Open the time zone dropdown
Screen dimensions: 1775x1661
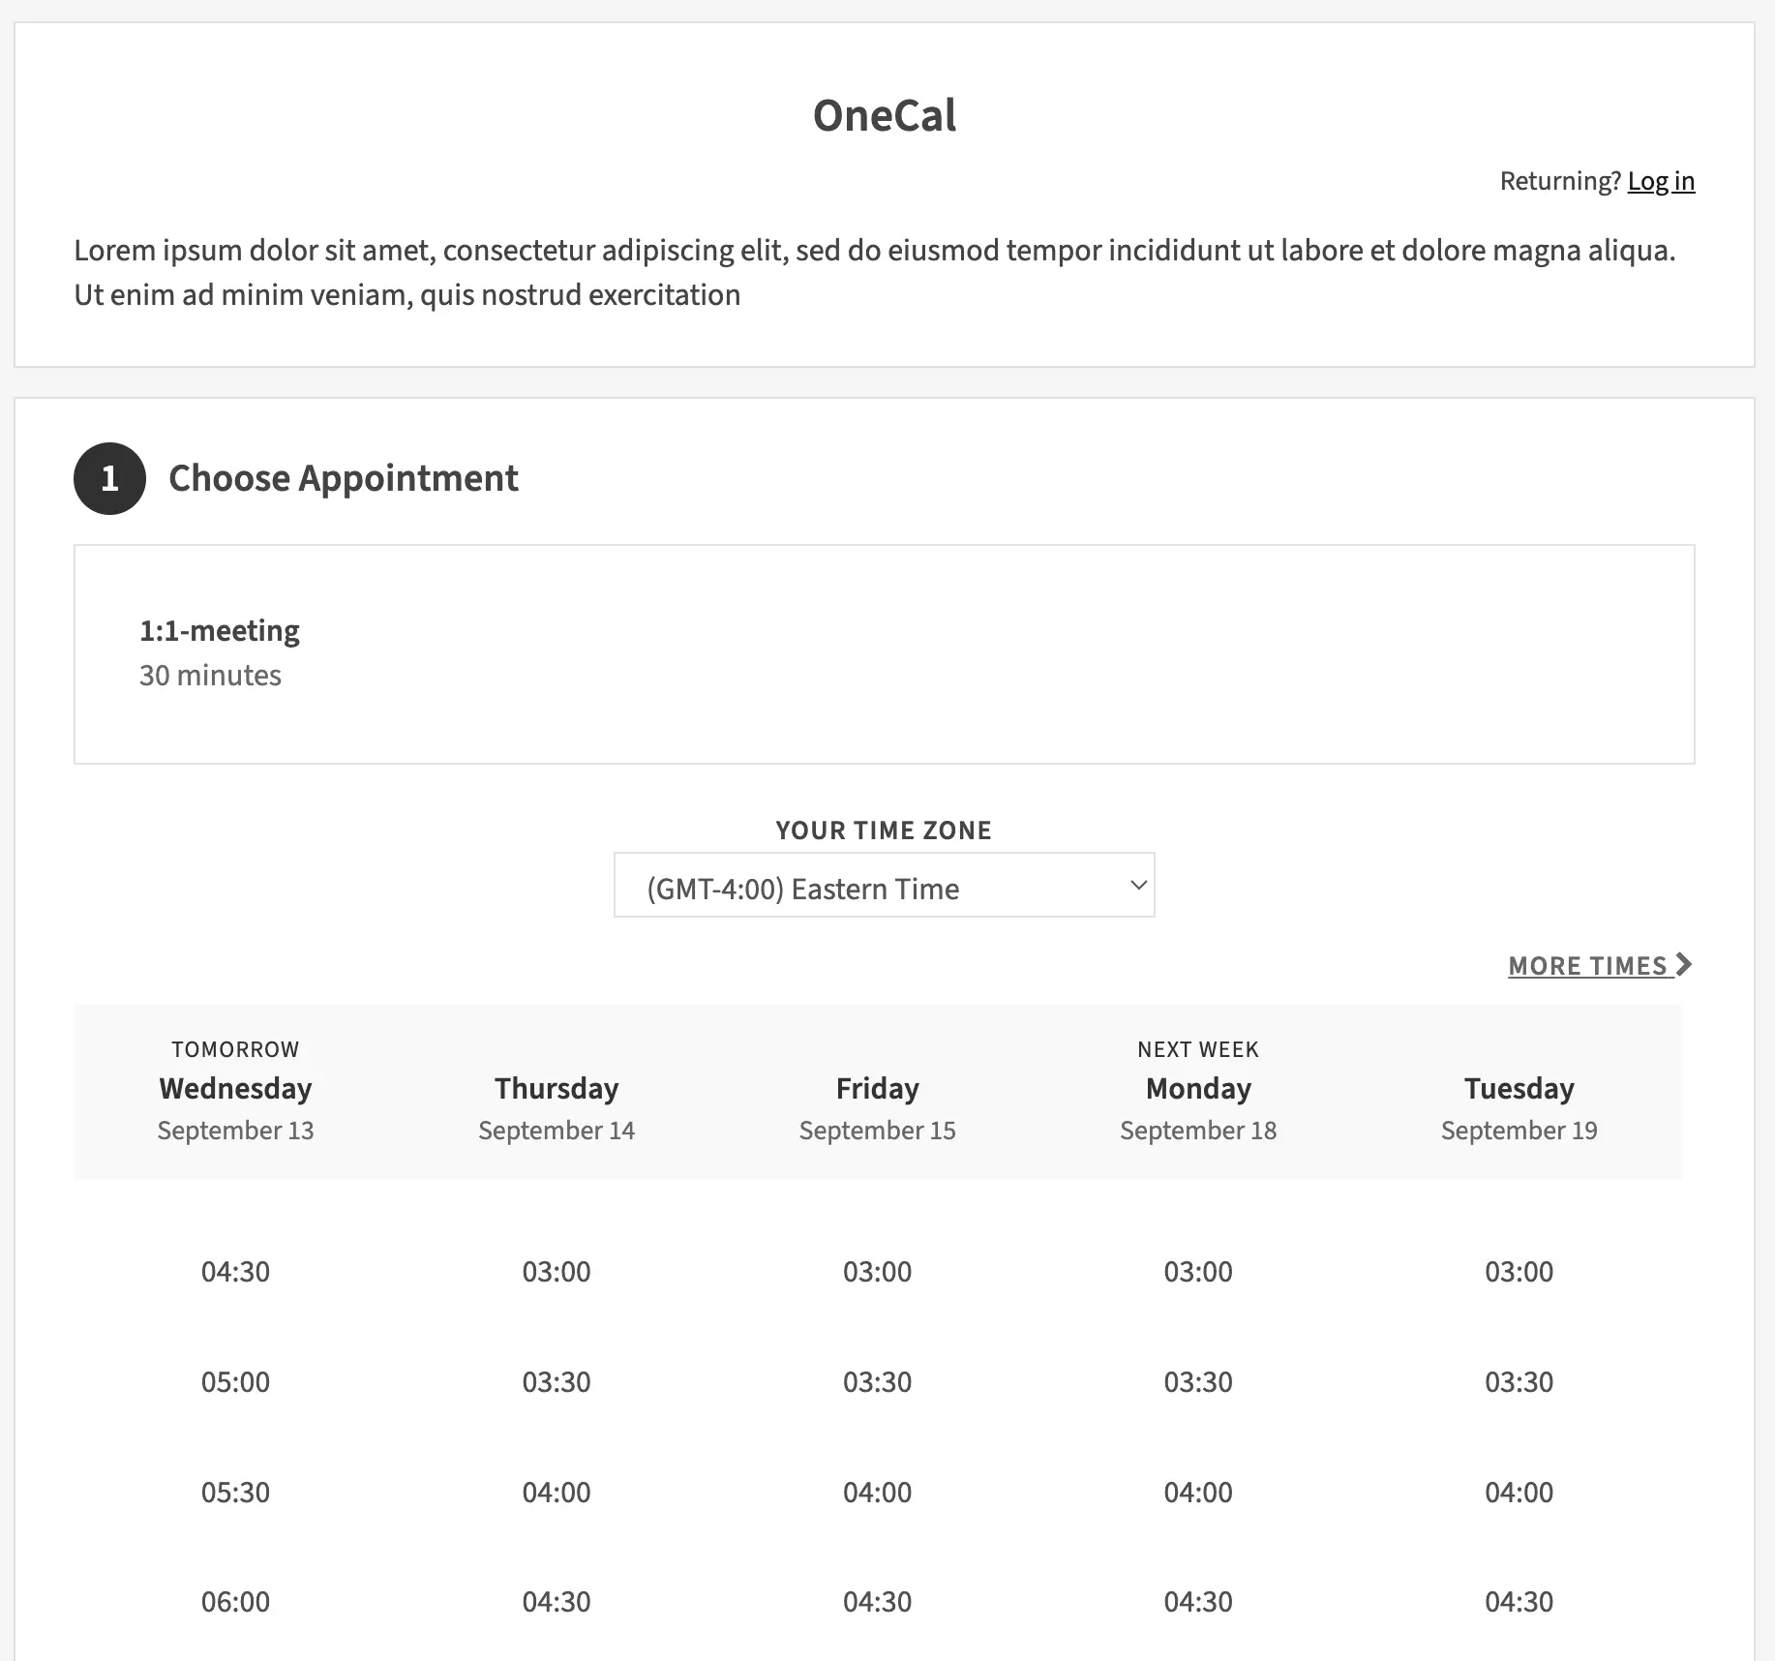coord(884,886)
